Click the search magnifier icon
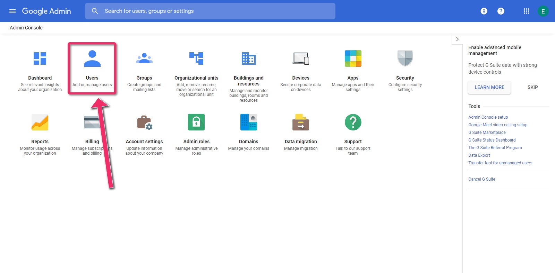555x273 pixels. click(x=95, y=11)
